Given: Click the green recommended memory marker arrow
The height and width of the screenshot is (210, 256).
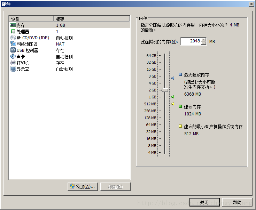Looking at the screenshot, I should 172,97.
